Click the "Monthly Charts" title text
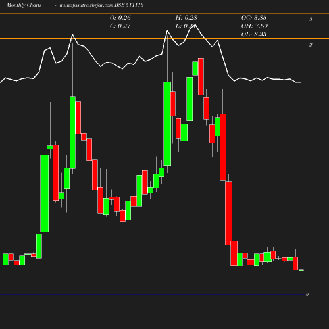The width and height of the screenshot is (329, 329). pyautogui.click(x=24, y=5)
